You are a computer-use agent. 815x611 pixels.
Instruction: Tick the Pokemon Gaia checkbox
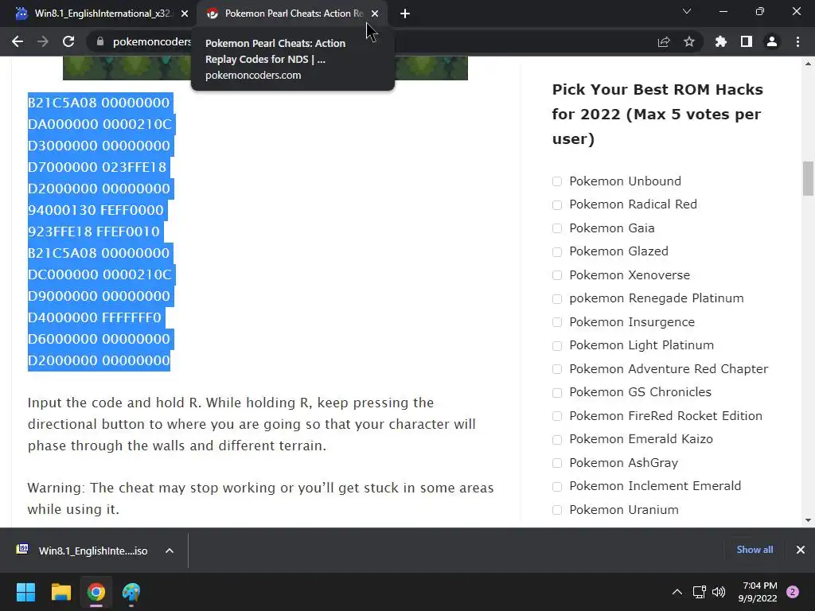tap(557, 228)
